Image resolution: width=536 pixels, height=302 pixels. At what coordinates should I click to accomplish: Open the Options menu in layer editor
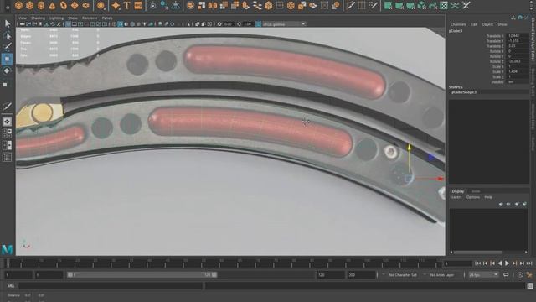click(x=473, y=197)
